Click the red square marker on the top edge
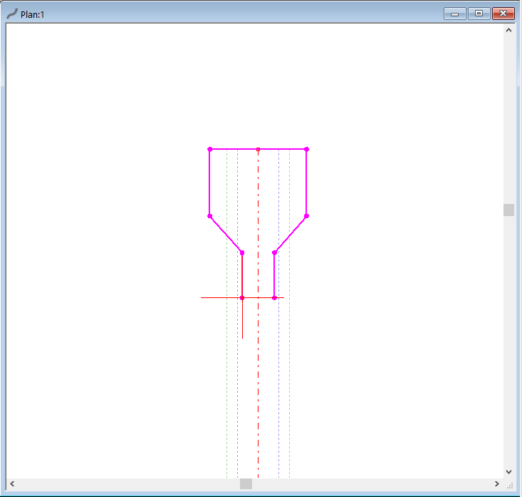 [258, 149]
